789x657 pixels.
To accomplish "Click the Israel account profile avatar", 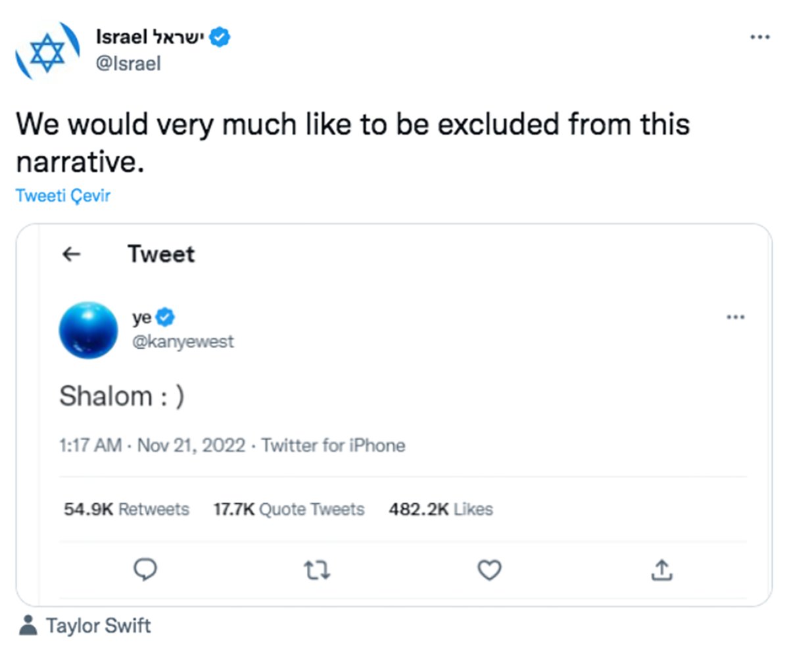I will (x=47, y=51).
